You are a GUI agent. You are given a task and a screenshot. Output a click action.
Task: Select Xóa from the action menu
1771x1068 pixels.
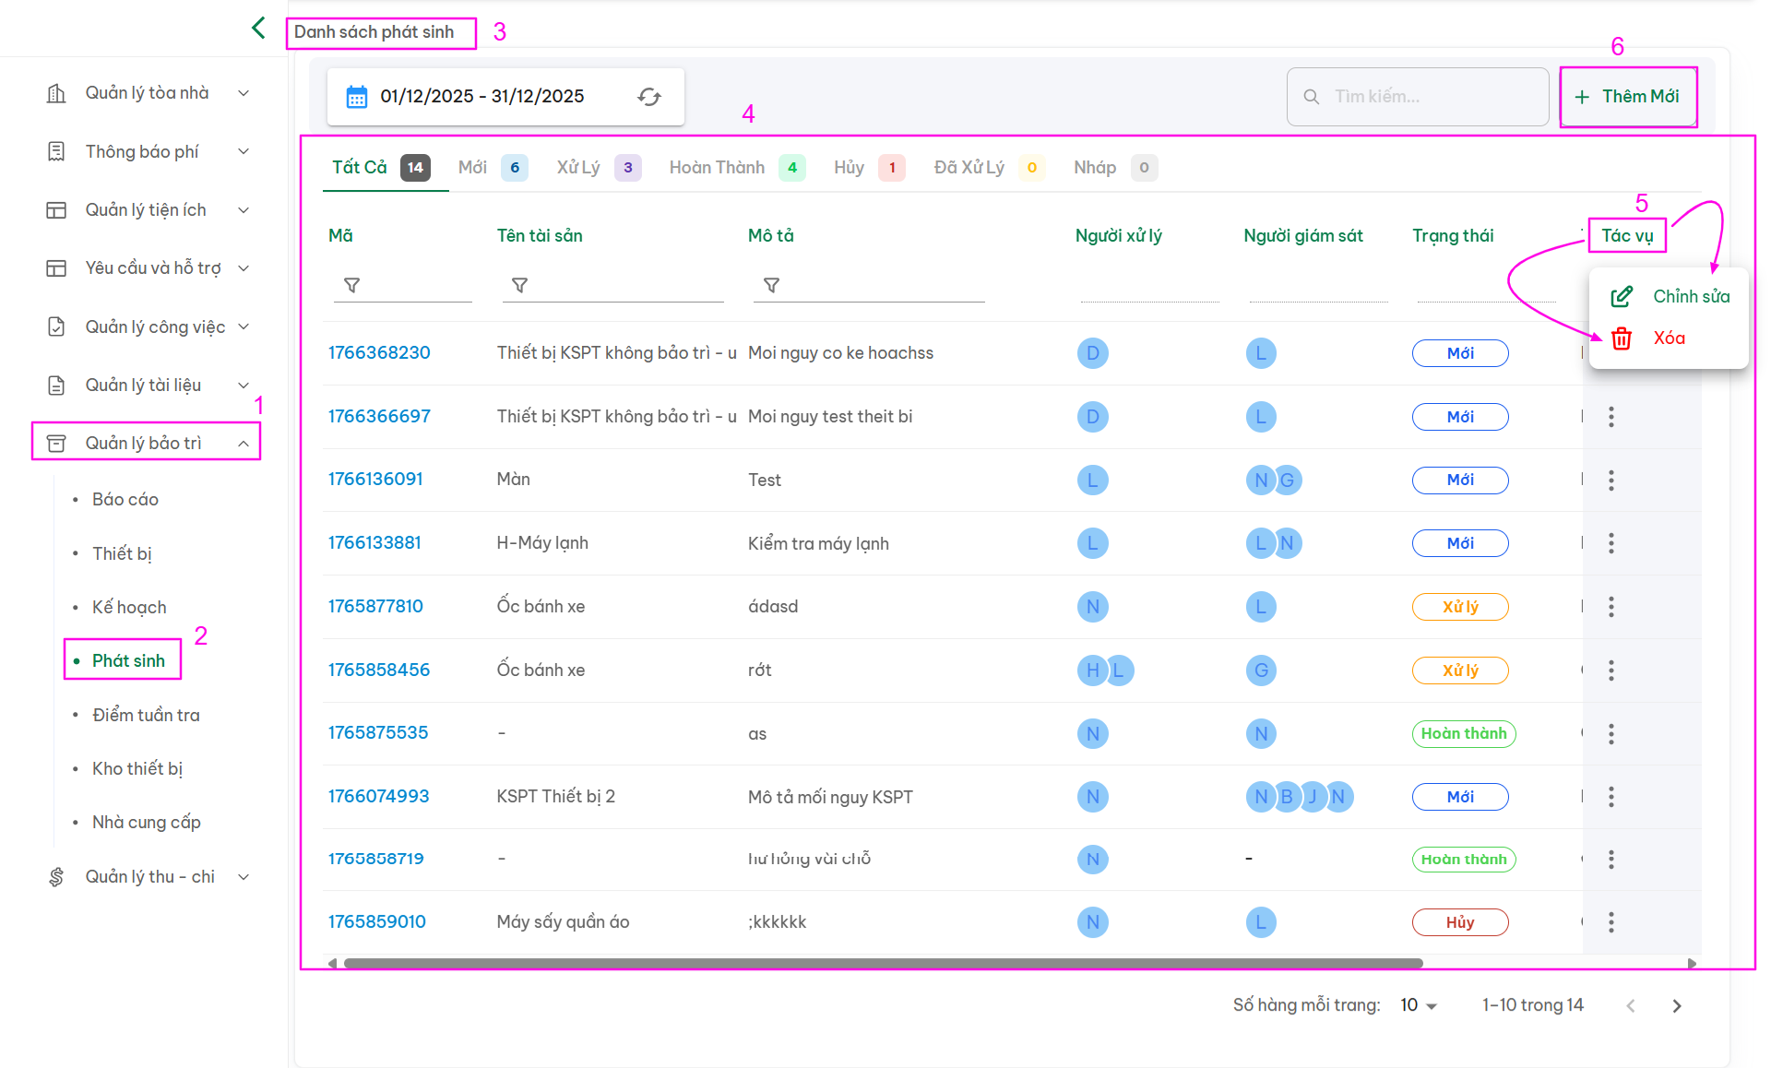(1668, 338)
